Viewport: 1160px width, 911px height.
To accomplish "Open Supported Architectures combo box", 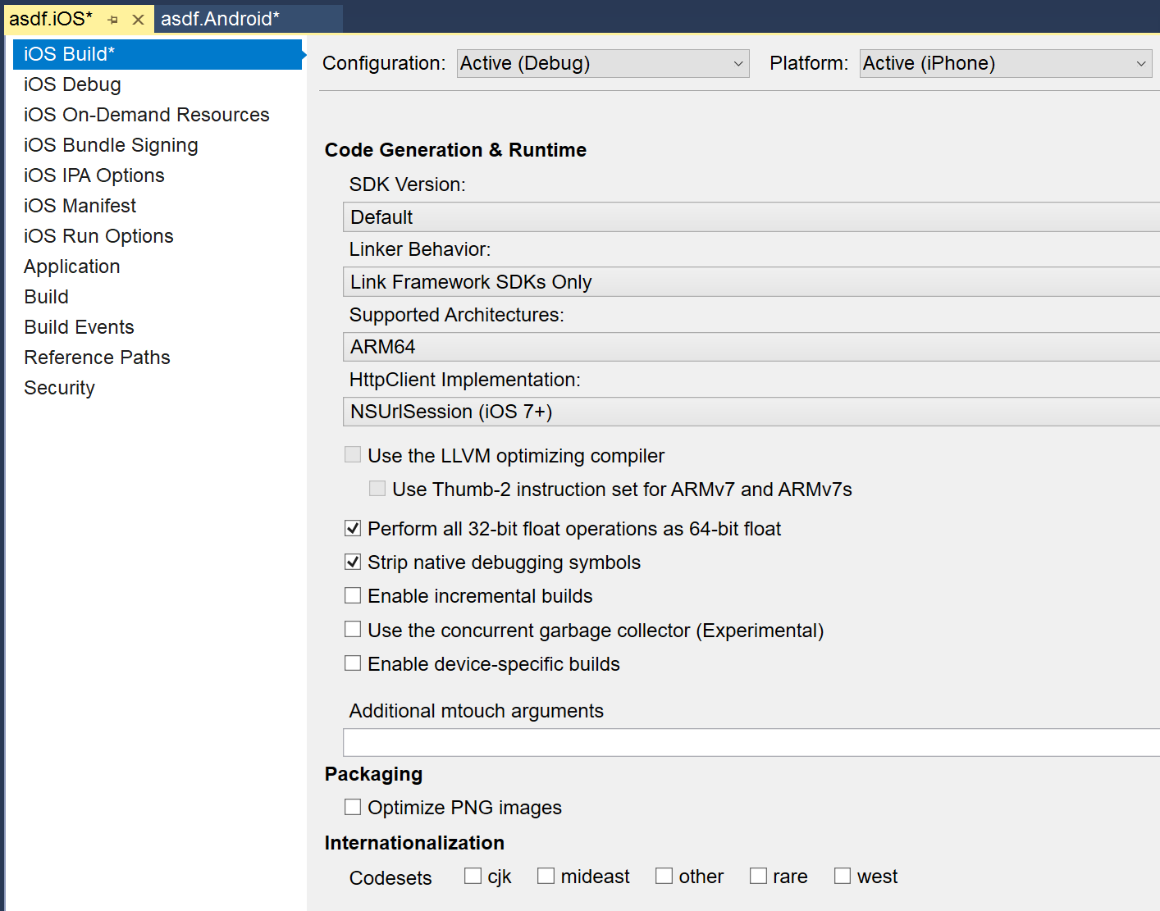I will click(751, 347).
